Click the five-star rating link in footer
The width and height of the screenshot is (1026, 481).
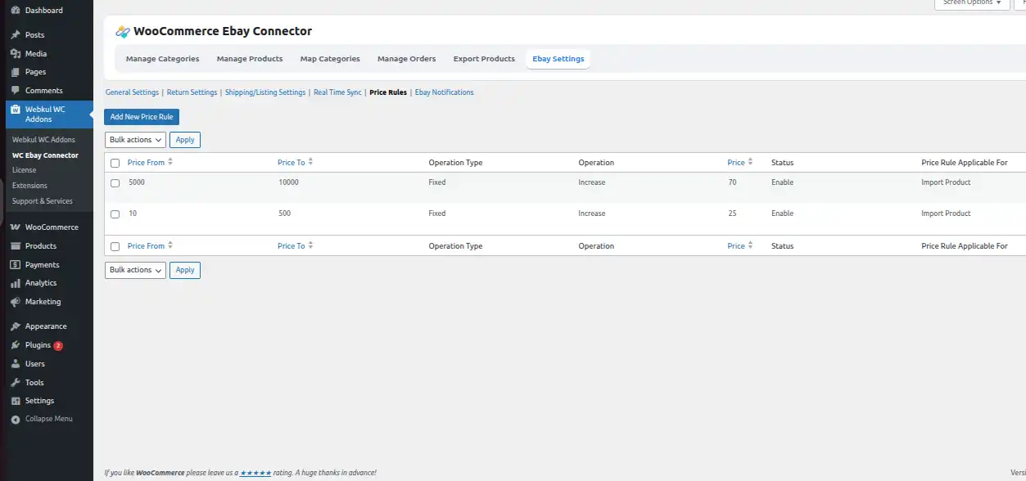[255, 473]
